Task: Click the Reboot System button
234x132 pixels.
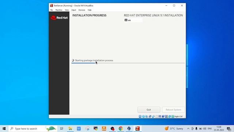Action: pos(173,110)
